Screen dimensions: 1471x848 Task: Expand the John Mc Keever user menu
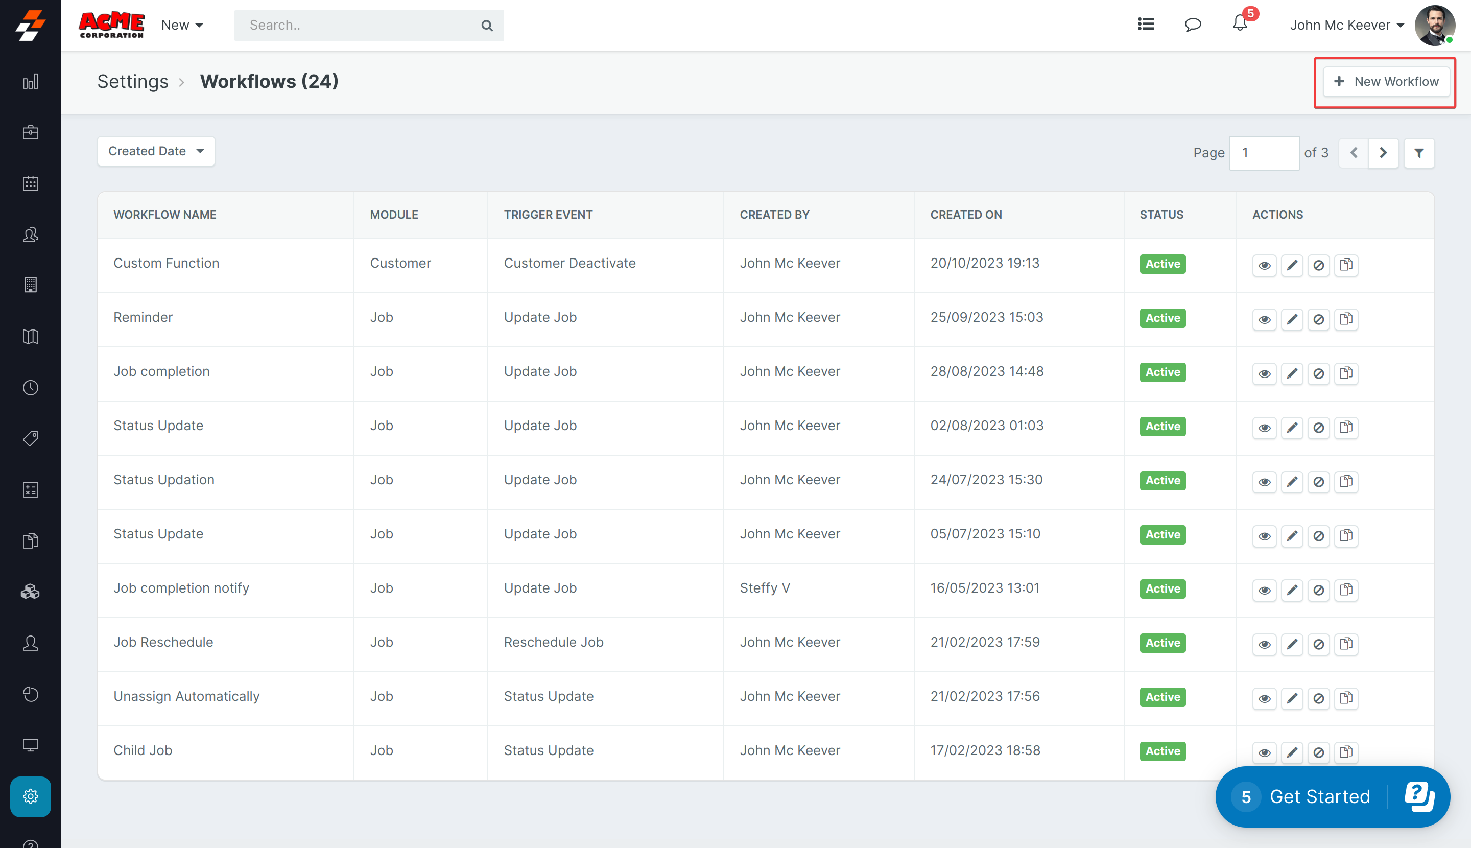point(1346,25)
